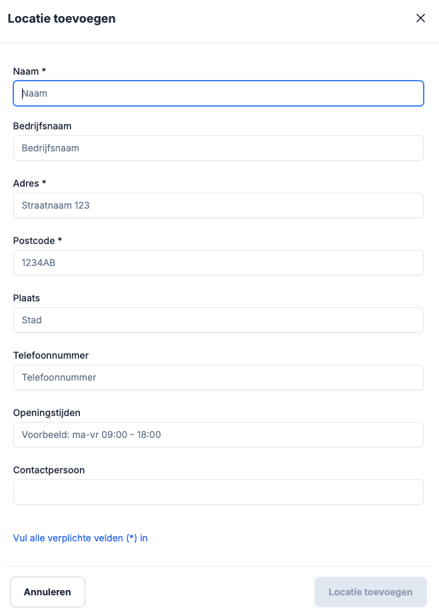Click the Bedrijfsnaam label text
The height and width of the screenshot is (616, 439).
(x=42, y=125)
